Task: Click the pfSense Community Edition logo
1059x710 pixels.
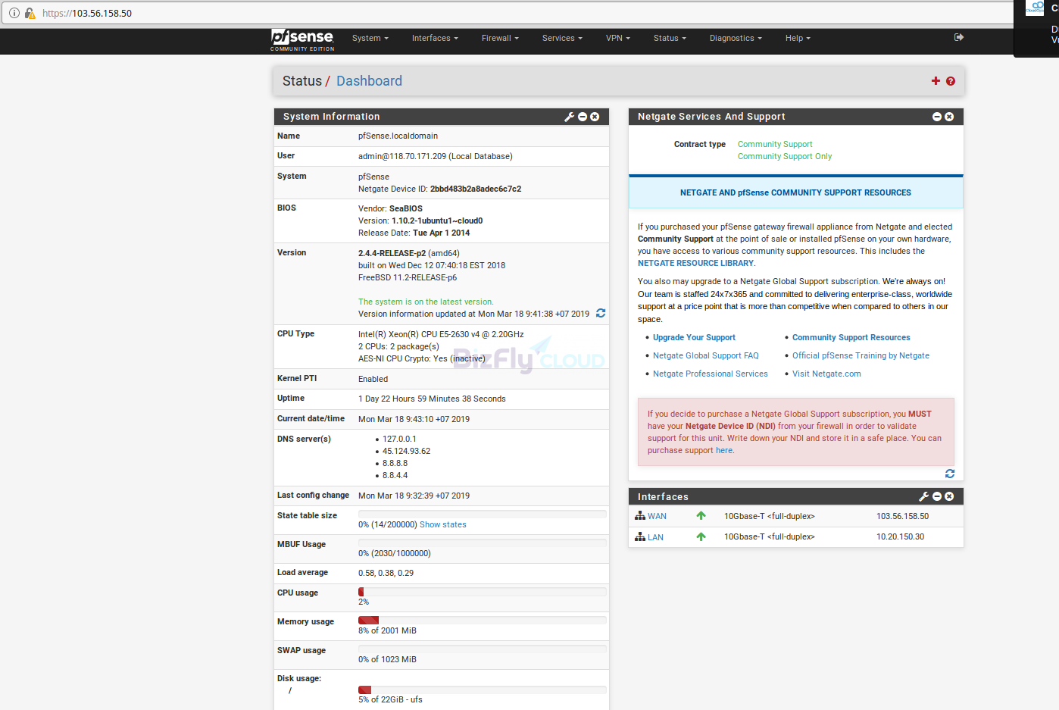Action: click(302, 40)
